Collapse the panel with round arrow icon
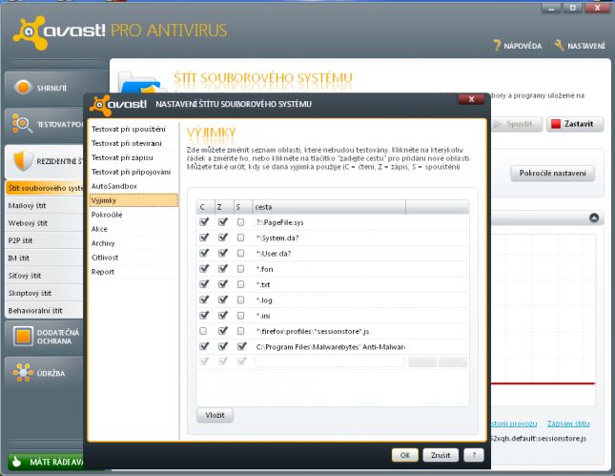 click(594, 217)
